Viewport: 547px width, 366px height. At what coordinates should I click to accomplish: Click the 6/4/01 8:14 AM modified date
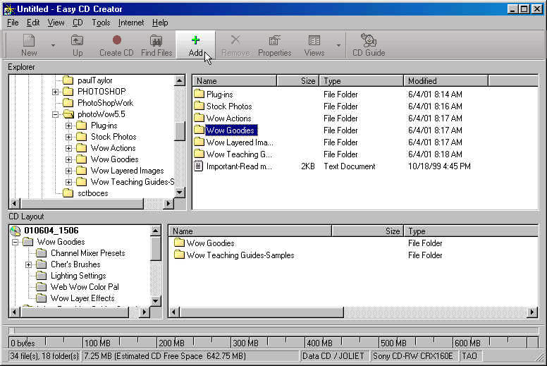click(435, 94)
